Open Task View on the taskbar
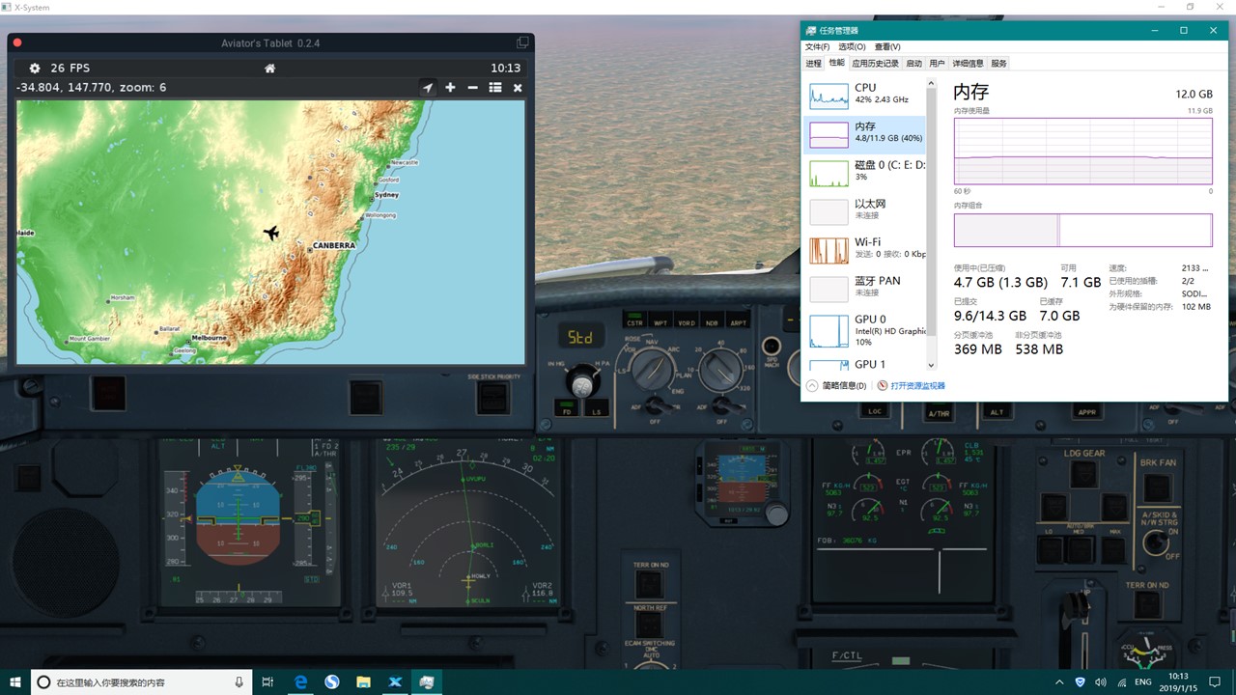This screenshot has width=1236, height=695. click(269, 681)
